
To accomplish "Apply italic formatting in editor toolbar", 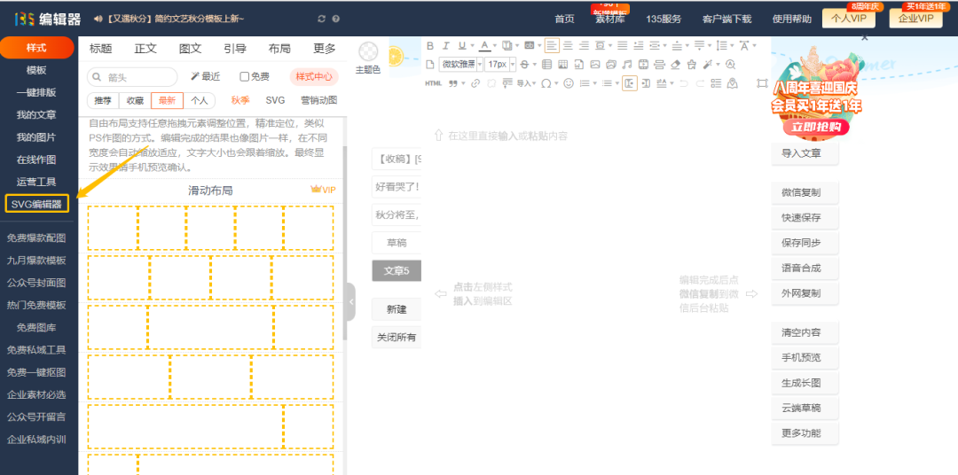I will coord(447,45).
